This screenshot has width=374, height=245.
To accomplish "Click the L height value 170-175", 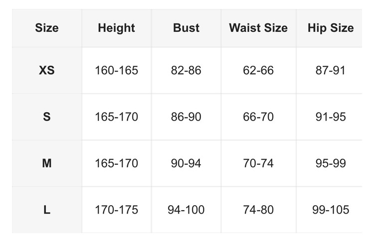I will tap(117, 210).
